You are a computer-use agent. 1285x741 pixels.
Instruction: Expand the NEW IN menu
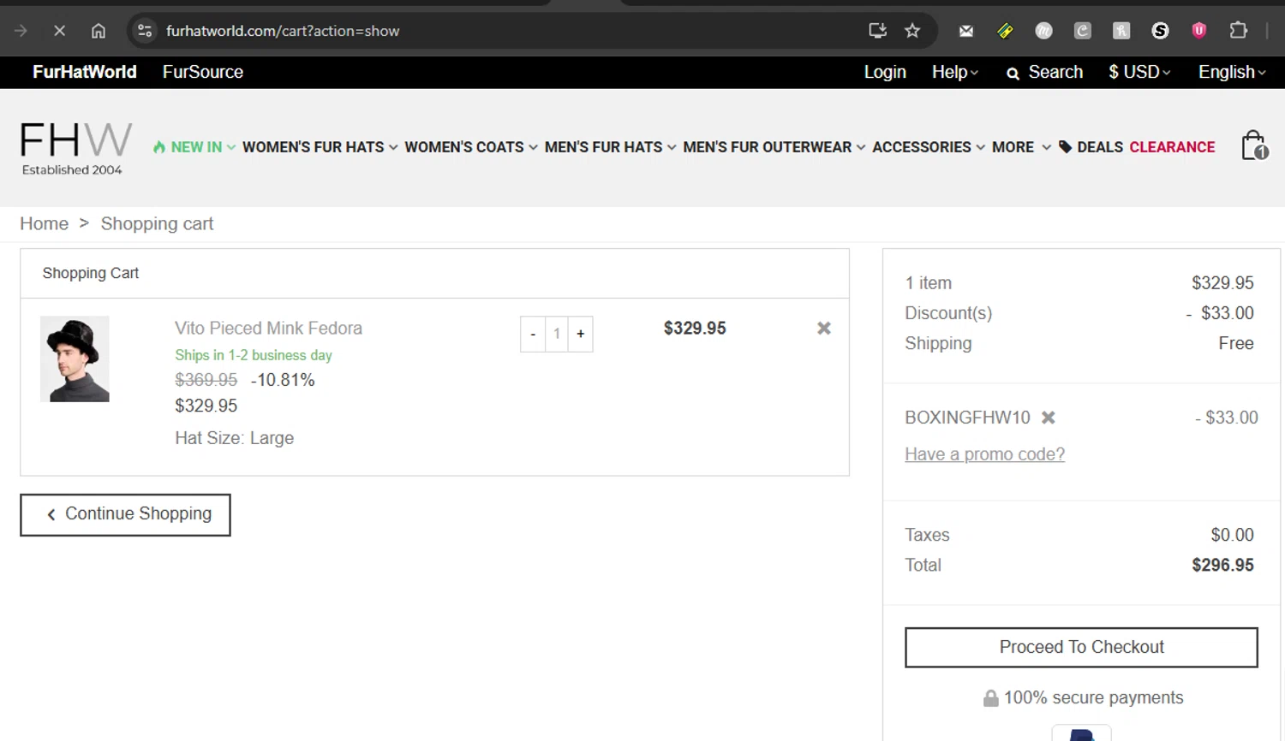[194, 147]
